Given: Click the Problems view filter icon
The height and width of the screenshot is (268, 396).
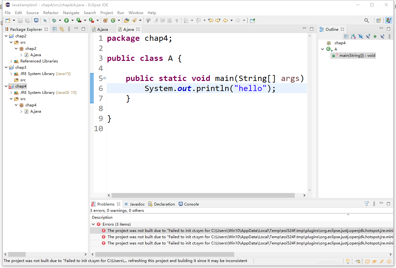Looking at the screenshot, I should pyautogui.click(x=367, y=204).
